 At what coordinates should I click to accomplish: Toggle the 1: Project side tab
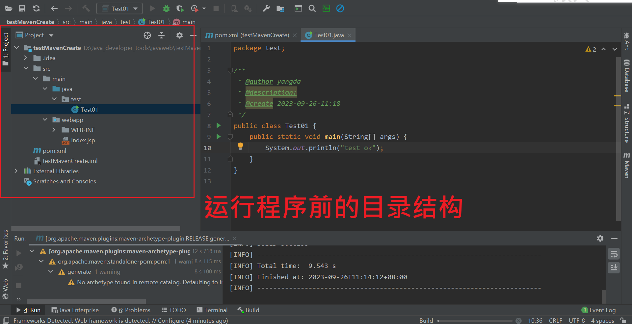click(x=6, y=49)
